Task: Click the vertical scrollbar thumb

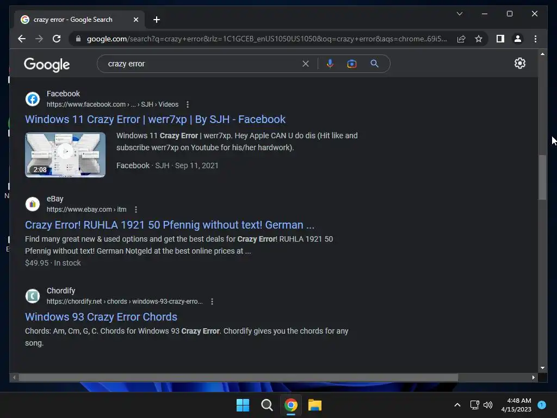Action: 542,177
